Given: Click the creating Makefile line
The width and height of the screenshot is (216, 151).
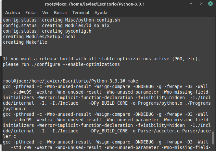Looking at the screenshot, I should (x=25, y=42).
